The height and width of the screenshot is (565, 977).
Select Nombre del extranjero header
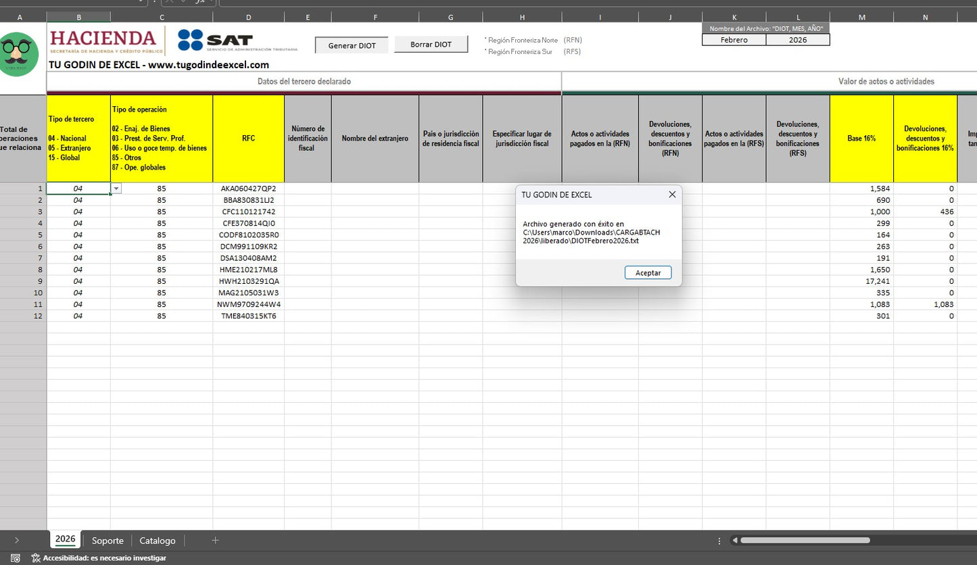click(375, 139)
